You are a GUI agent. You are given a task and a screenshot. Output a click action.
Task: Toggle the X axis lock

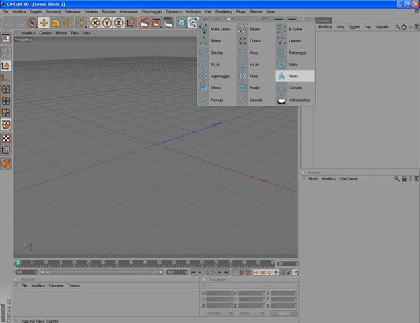pyautogui.click(x=95, y=23)
